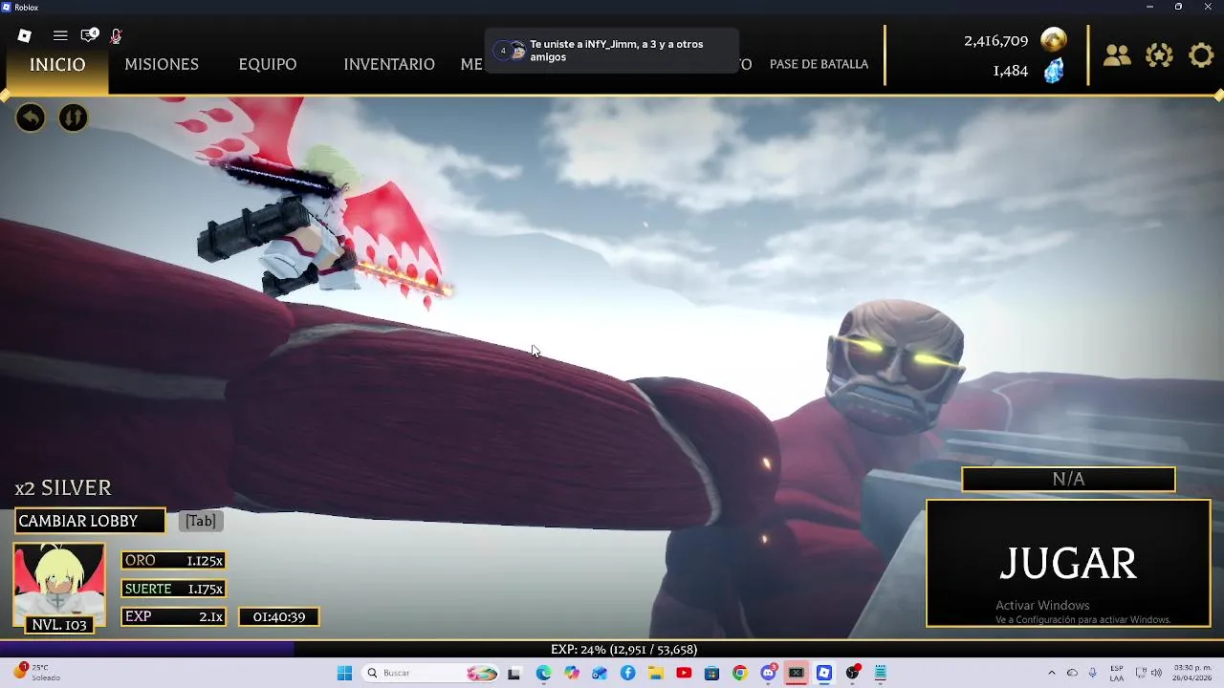Open Outlook from taskbar
1224x688 pixels.
600,673
